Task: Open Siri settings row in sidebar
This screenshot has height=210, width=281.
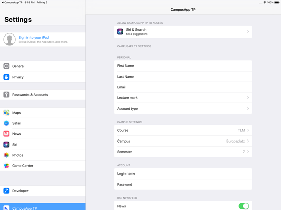Action: 42,145
